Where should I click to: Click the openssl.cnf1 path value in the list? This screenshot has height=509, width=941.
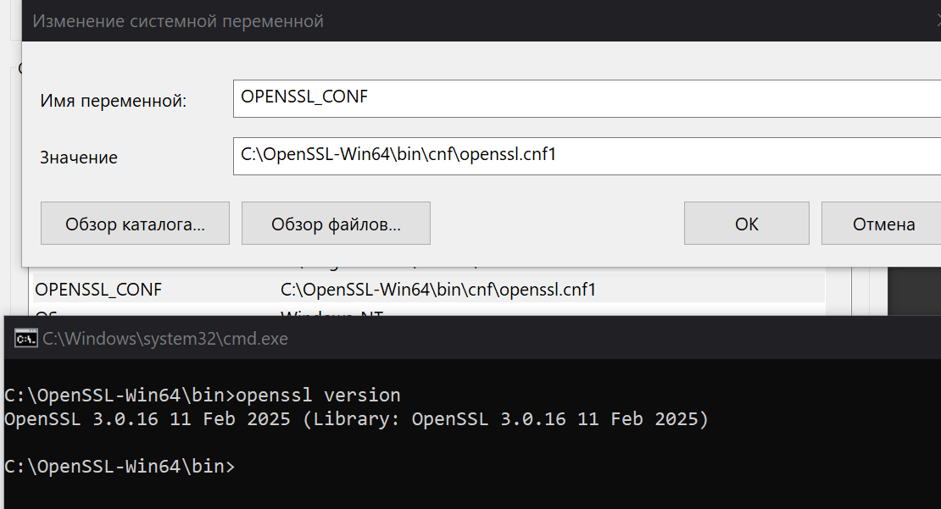tap(438, 290)
